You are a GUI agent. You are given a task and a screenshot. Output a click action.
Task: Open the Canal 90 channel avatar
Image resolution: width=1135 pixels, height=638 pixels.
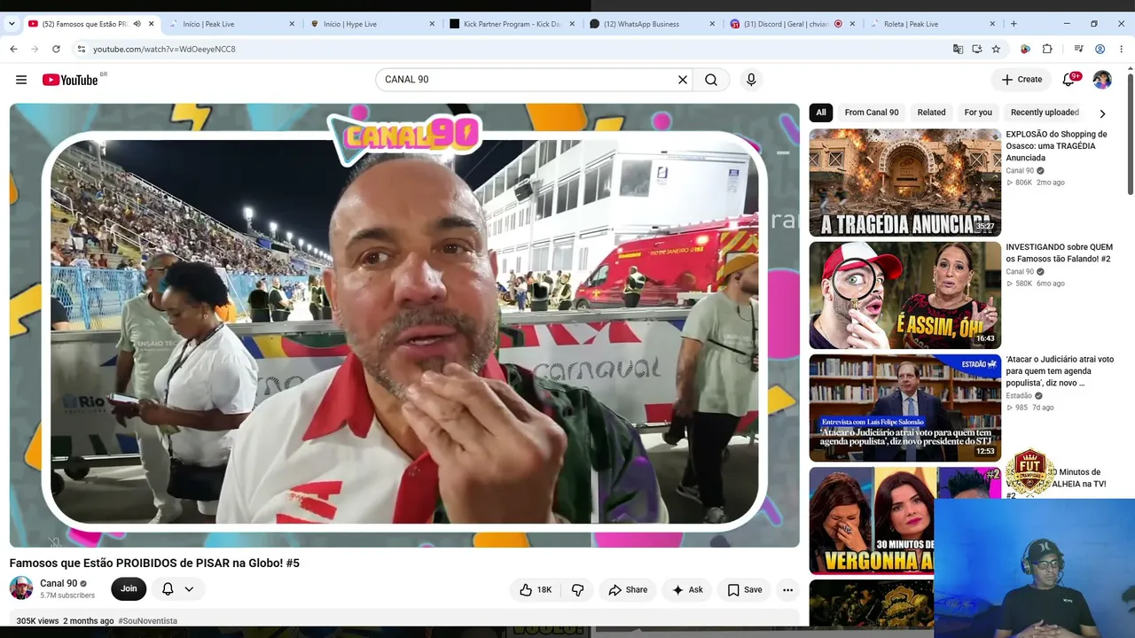(x=21, y=588)
